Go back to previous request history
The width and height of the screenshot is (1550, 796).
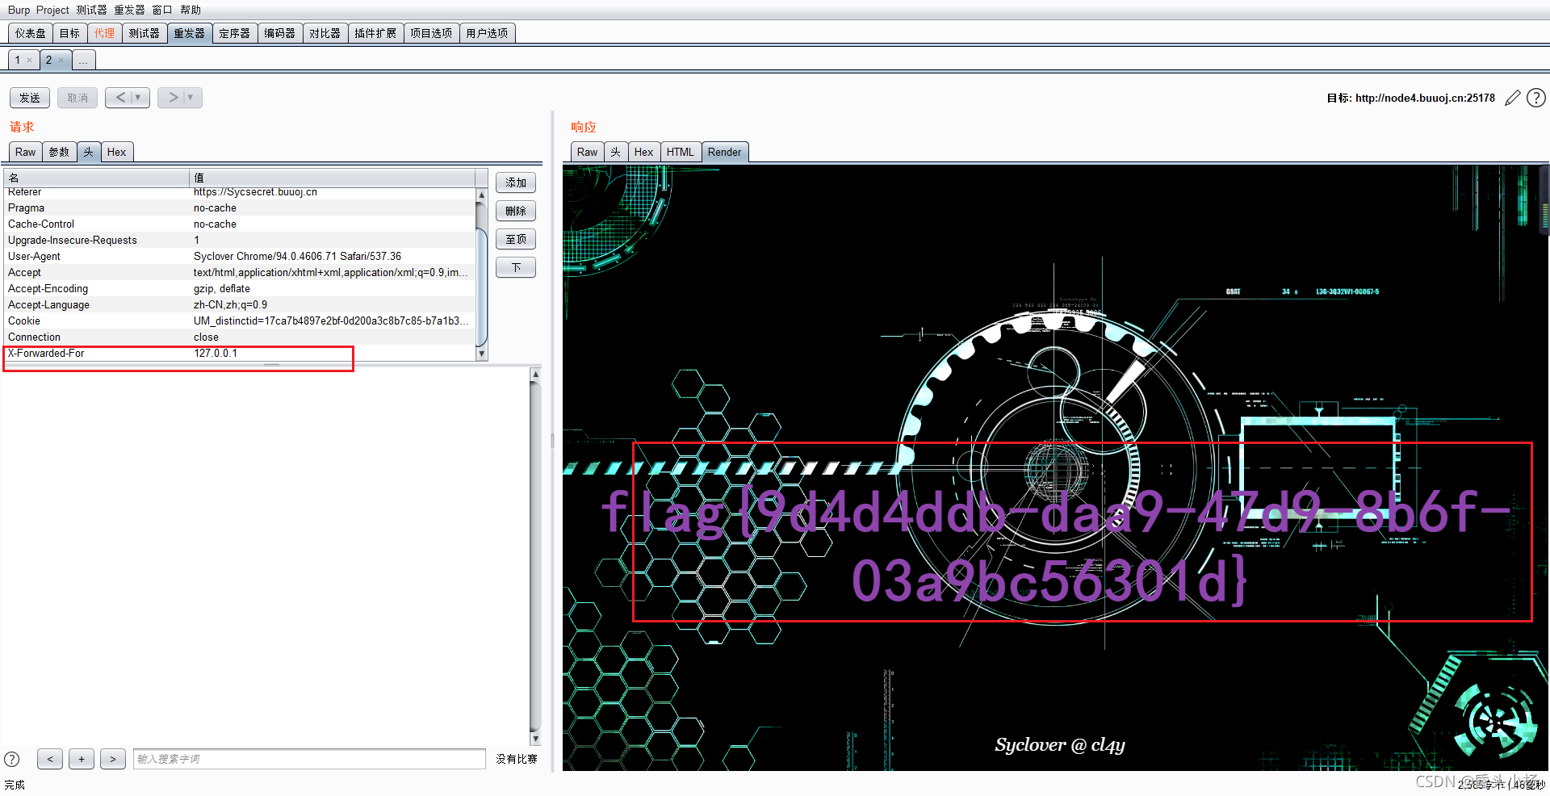click(119, 98)
